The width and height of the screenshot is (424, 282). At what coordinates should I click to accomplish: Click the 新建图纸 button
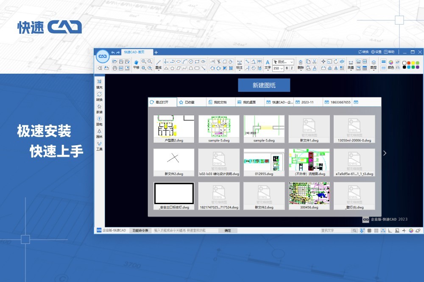click(x=264, y=86)
